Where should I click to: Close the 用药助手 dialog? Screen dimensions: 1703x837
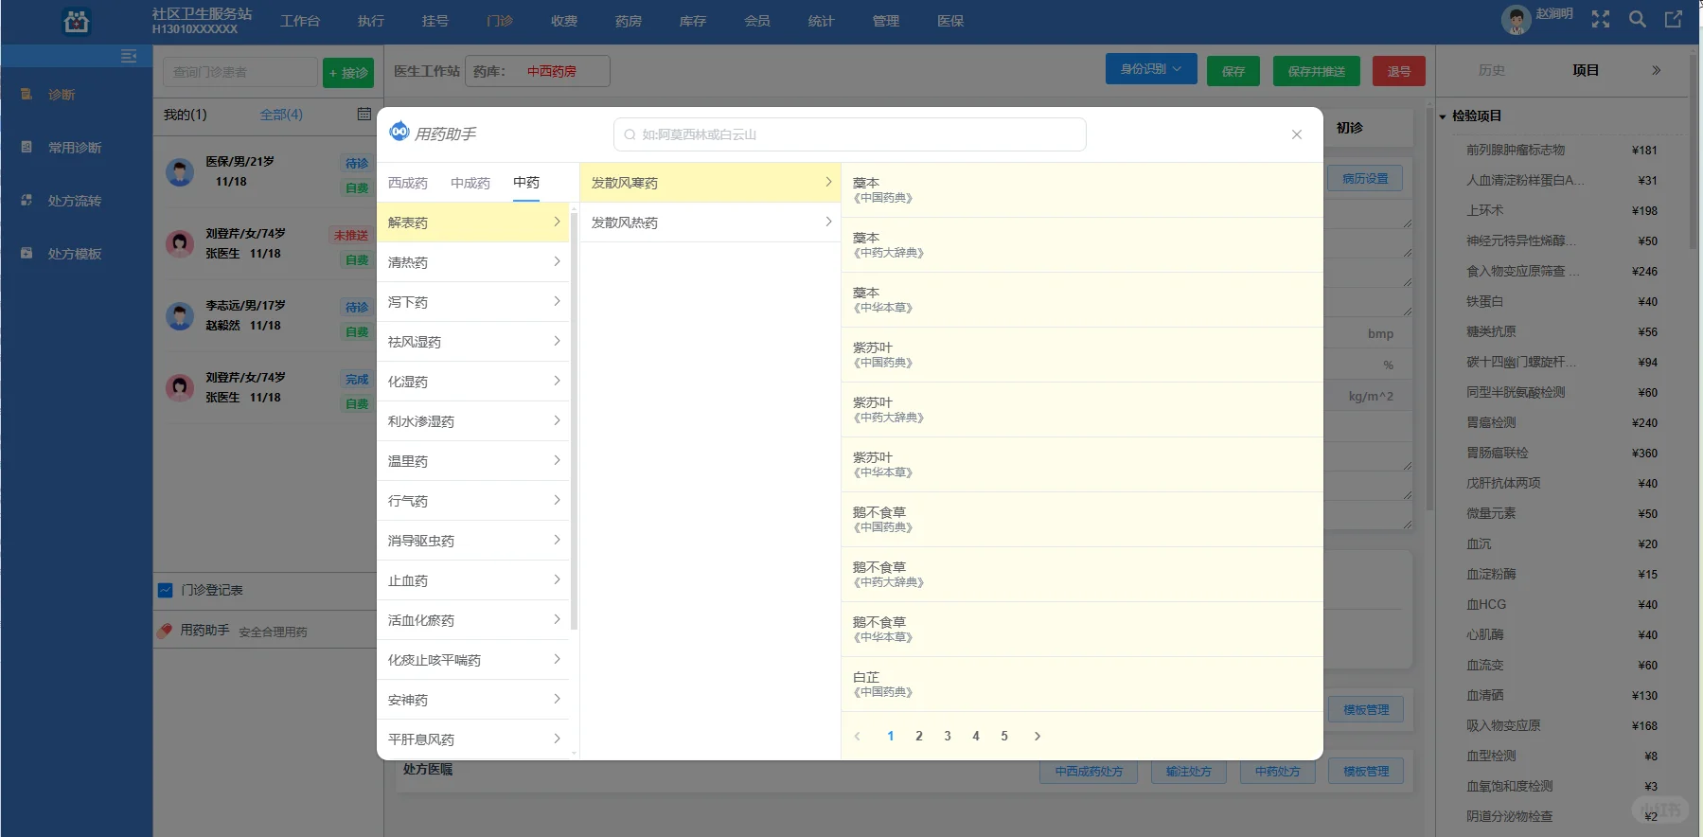click(1297, 134)
